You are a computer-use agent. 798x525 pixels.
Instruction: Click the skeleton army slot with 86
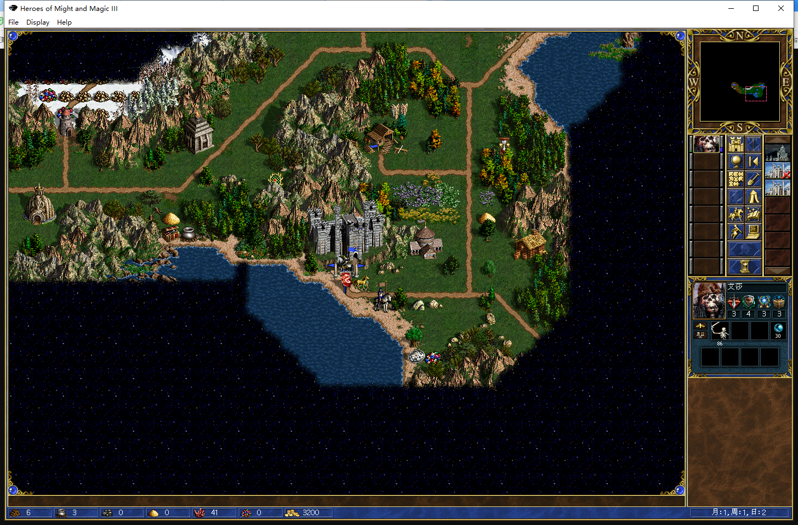(720, 332)
